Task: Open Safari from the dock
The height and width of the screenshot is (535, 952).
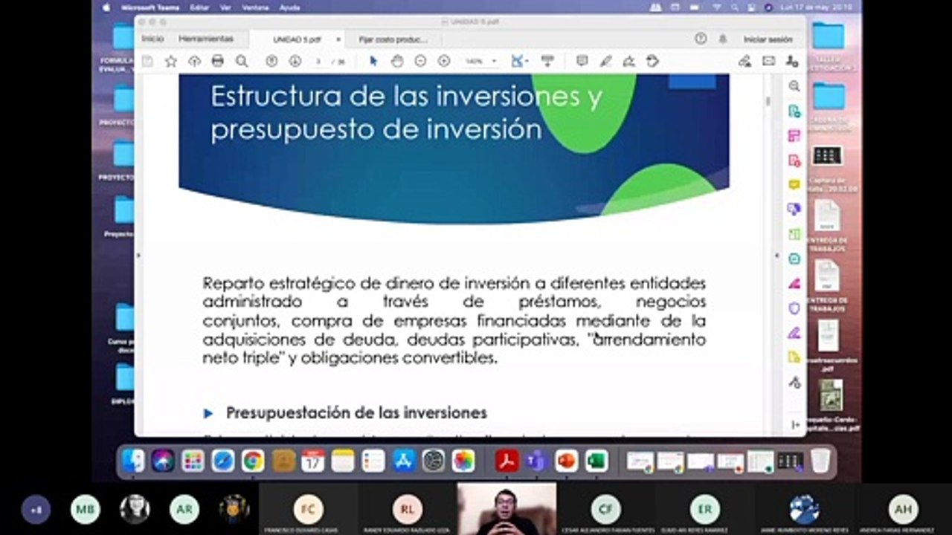Action: (x=222, y=461)
